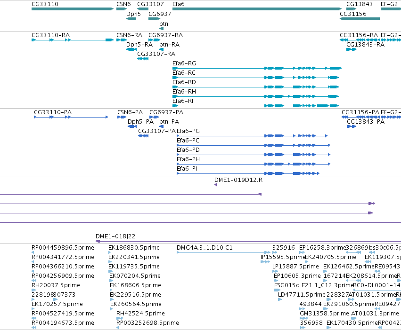
Task: Select the btn-PA protein feature
Action: click(161, 126)
